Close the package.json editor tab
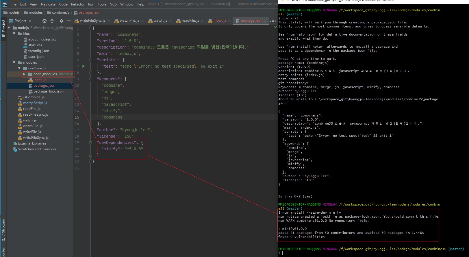Image resolution: width=469 pixels, height=257 pixels. 265,21
